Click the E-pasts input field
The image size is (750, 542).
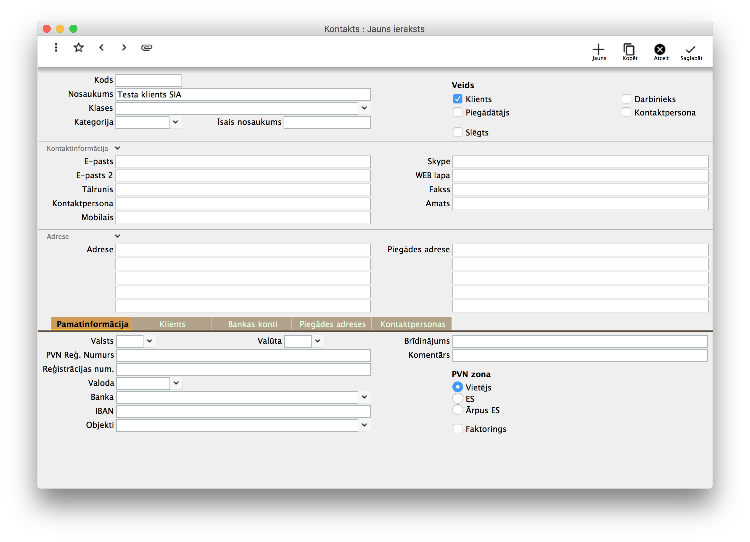point(243,162)
